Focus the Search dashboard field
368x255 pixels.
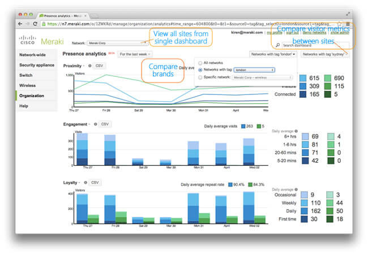[x=315, y=45]
